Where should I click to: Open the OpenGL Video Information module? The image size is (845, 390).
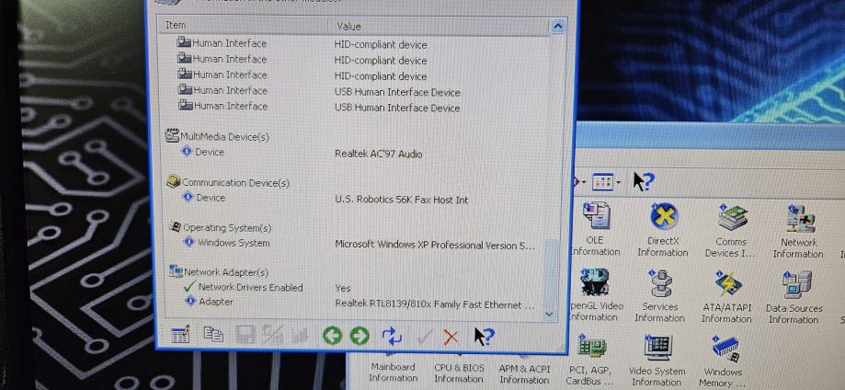pos(594,295)
